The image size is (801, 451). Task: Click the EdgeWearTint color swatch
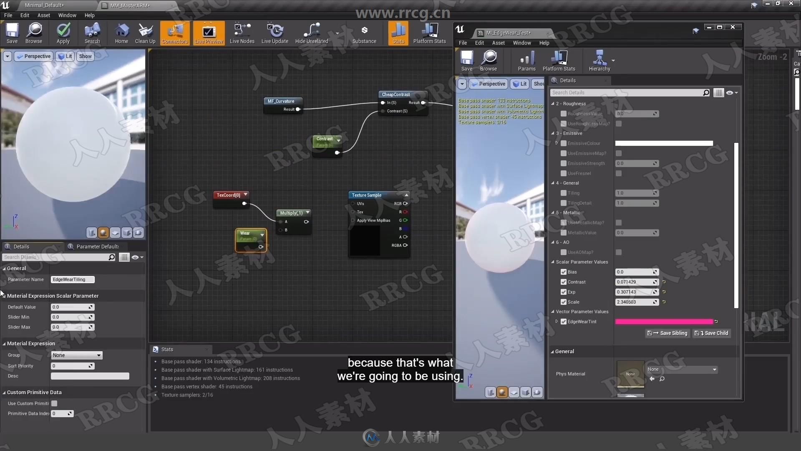point(663,321)
